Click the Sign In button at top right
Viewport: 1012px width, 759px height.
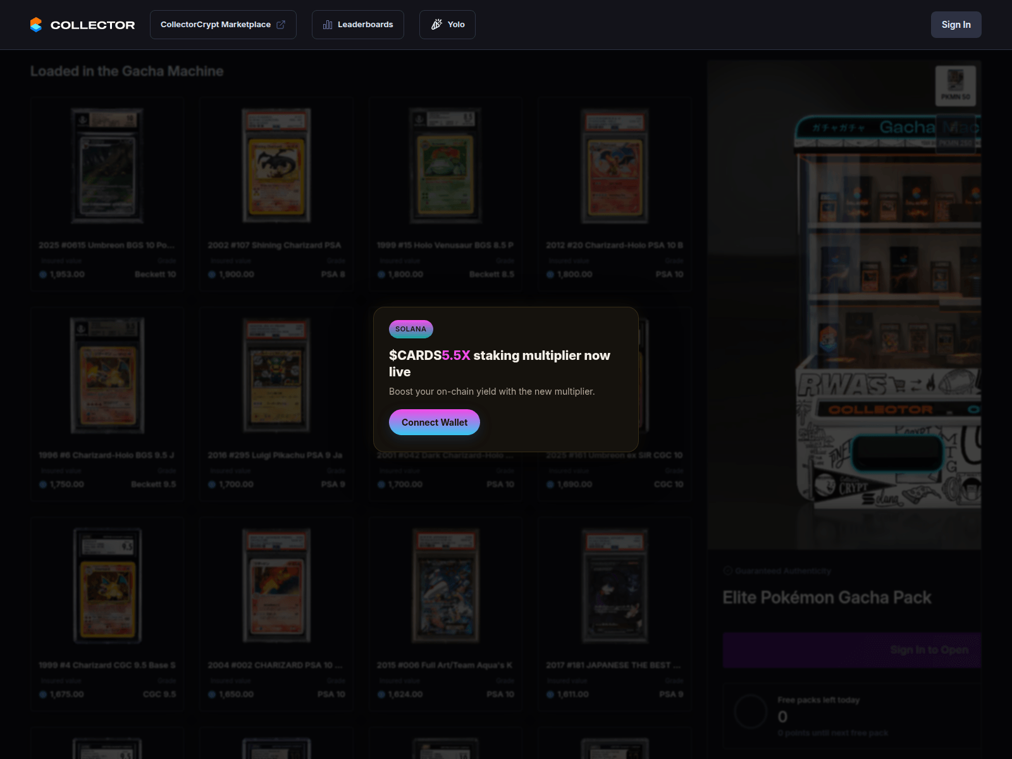pyautogui.click(x=956, y=24)
